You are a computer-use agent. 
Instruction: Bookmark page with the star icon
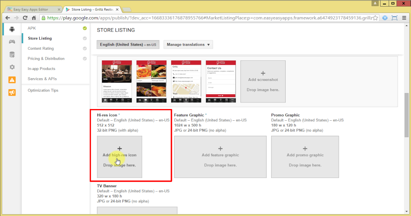pyautogui.click(x=375, y=18)
